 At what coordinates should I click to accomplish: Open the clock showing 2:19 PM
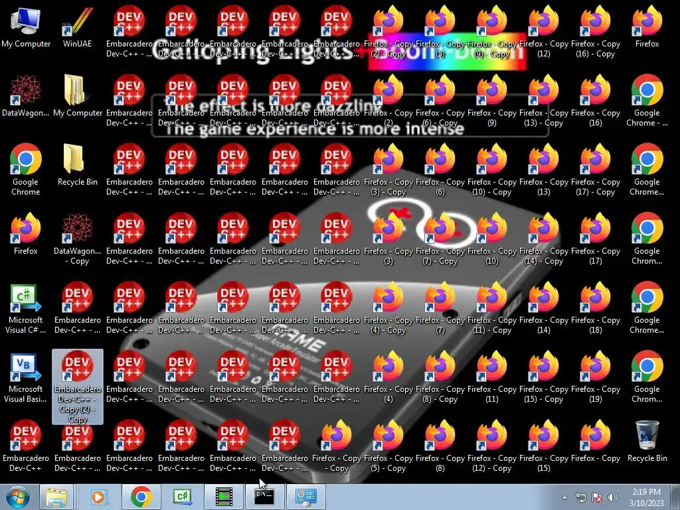coord(646,497)
